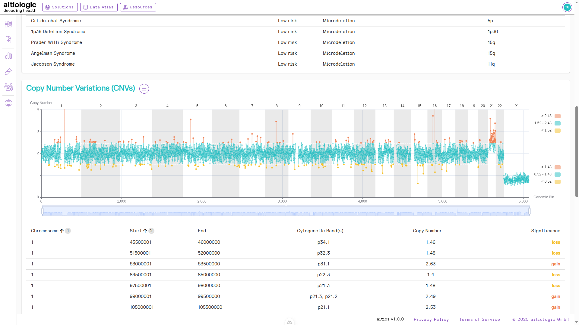
Task: Click the TU user avatar
Action: (x=567, y=7)
